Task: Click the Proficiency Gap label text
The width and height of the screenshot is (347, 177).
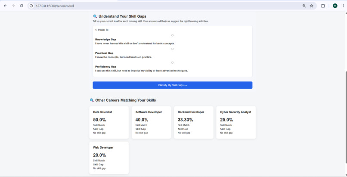Action: [106, 67]
